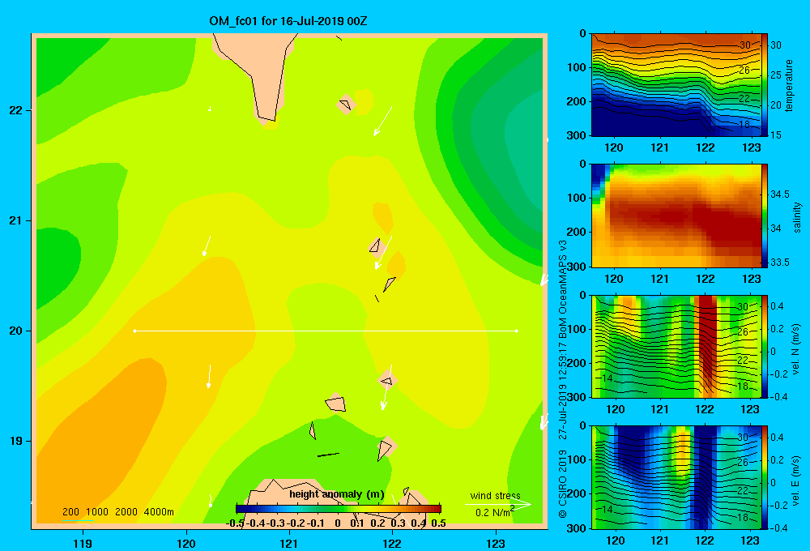Viewport: 810px width, 551px height.
Task: Click the right endpoint of the transect line
Action: pyautogui.click(x=517, y=331)
